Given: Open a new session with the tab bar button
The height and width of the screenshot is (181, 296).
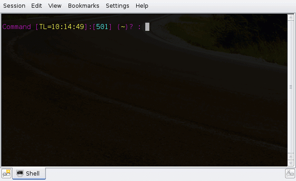Looking at the screenshot, I should coord(6,173).
